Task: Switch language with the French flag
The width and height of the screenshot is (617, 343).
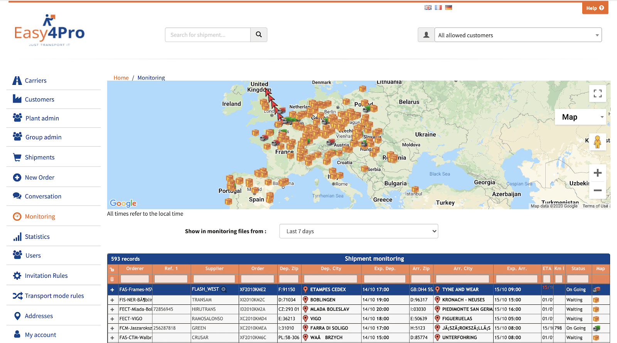Action: point(438,7)
